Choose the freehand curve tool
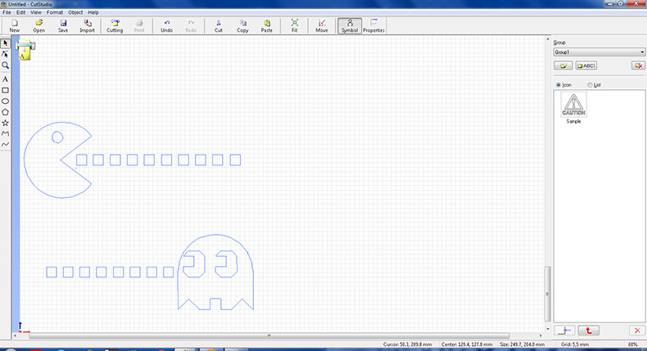This screenshot has height=351, width=647. (x=6, y=144)
